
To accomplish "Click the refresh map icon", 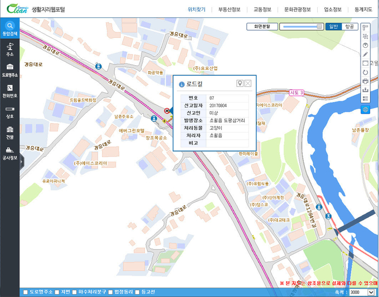I will (365, 72).
